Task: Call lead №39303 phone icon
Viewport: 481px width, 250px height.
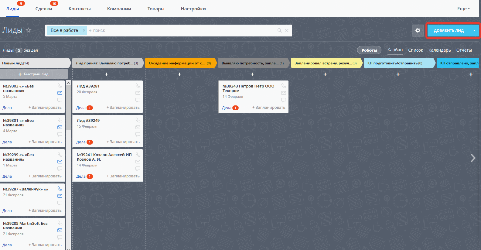Action: [60, 86]
